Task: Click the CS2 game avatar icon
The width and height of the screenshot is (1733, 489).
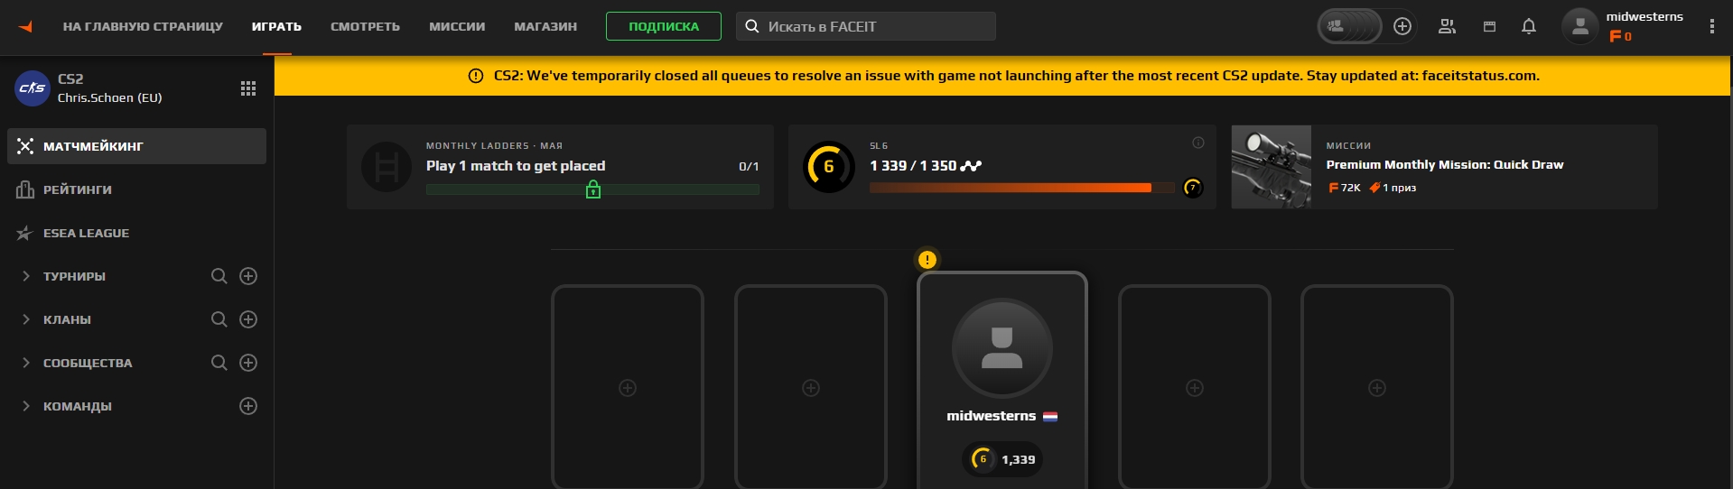Action: point(33,88)
